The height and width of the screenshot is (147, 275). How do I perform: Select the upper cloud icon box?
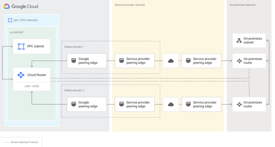(171, 61)
